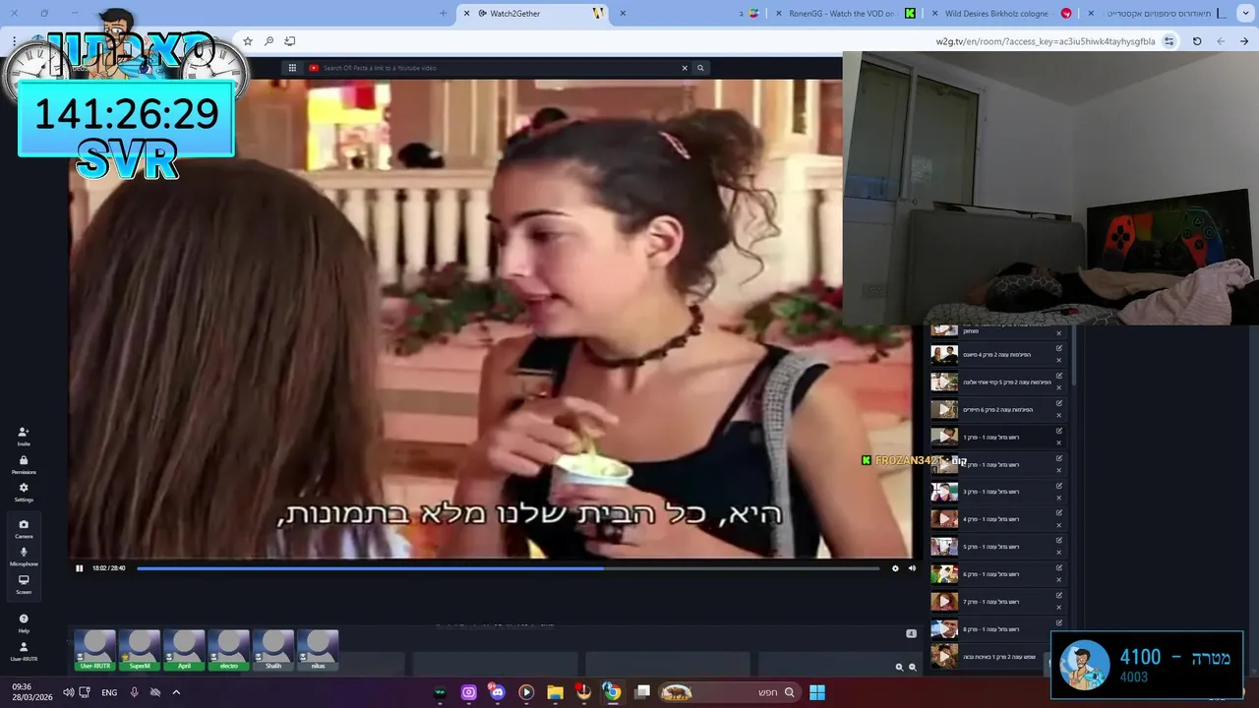The image size is (1259, 708).
Task: Seek on the video progress bar
Action: 508,567
